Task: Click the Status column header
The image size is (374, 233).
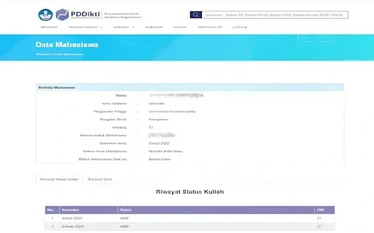Action: click(216, 210)
